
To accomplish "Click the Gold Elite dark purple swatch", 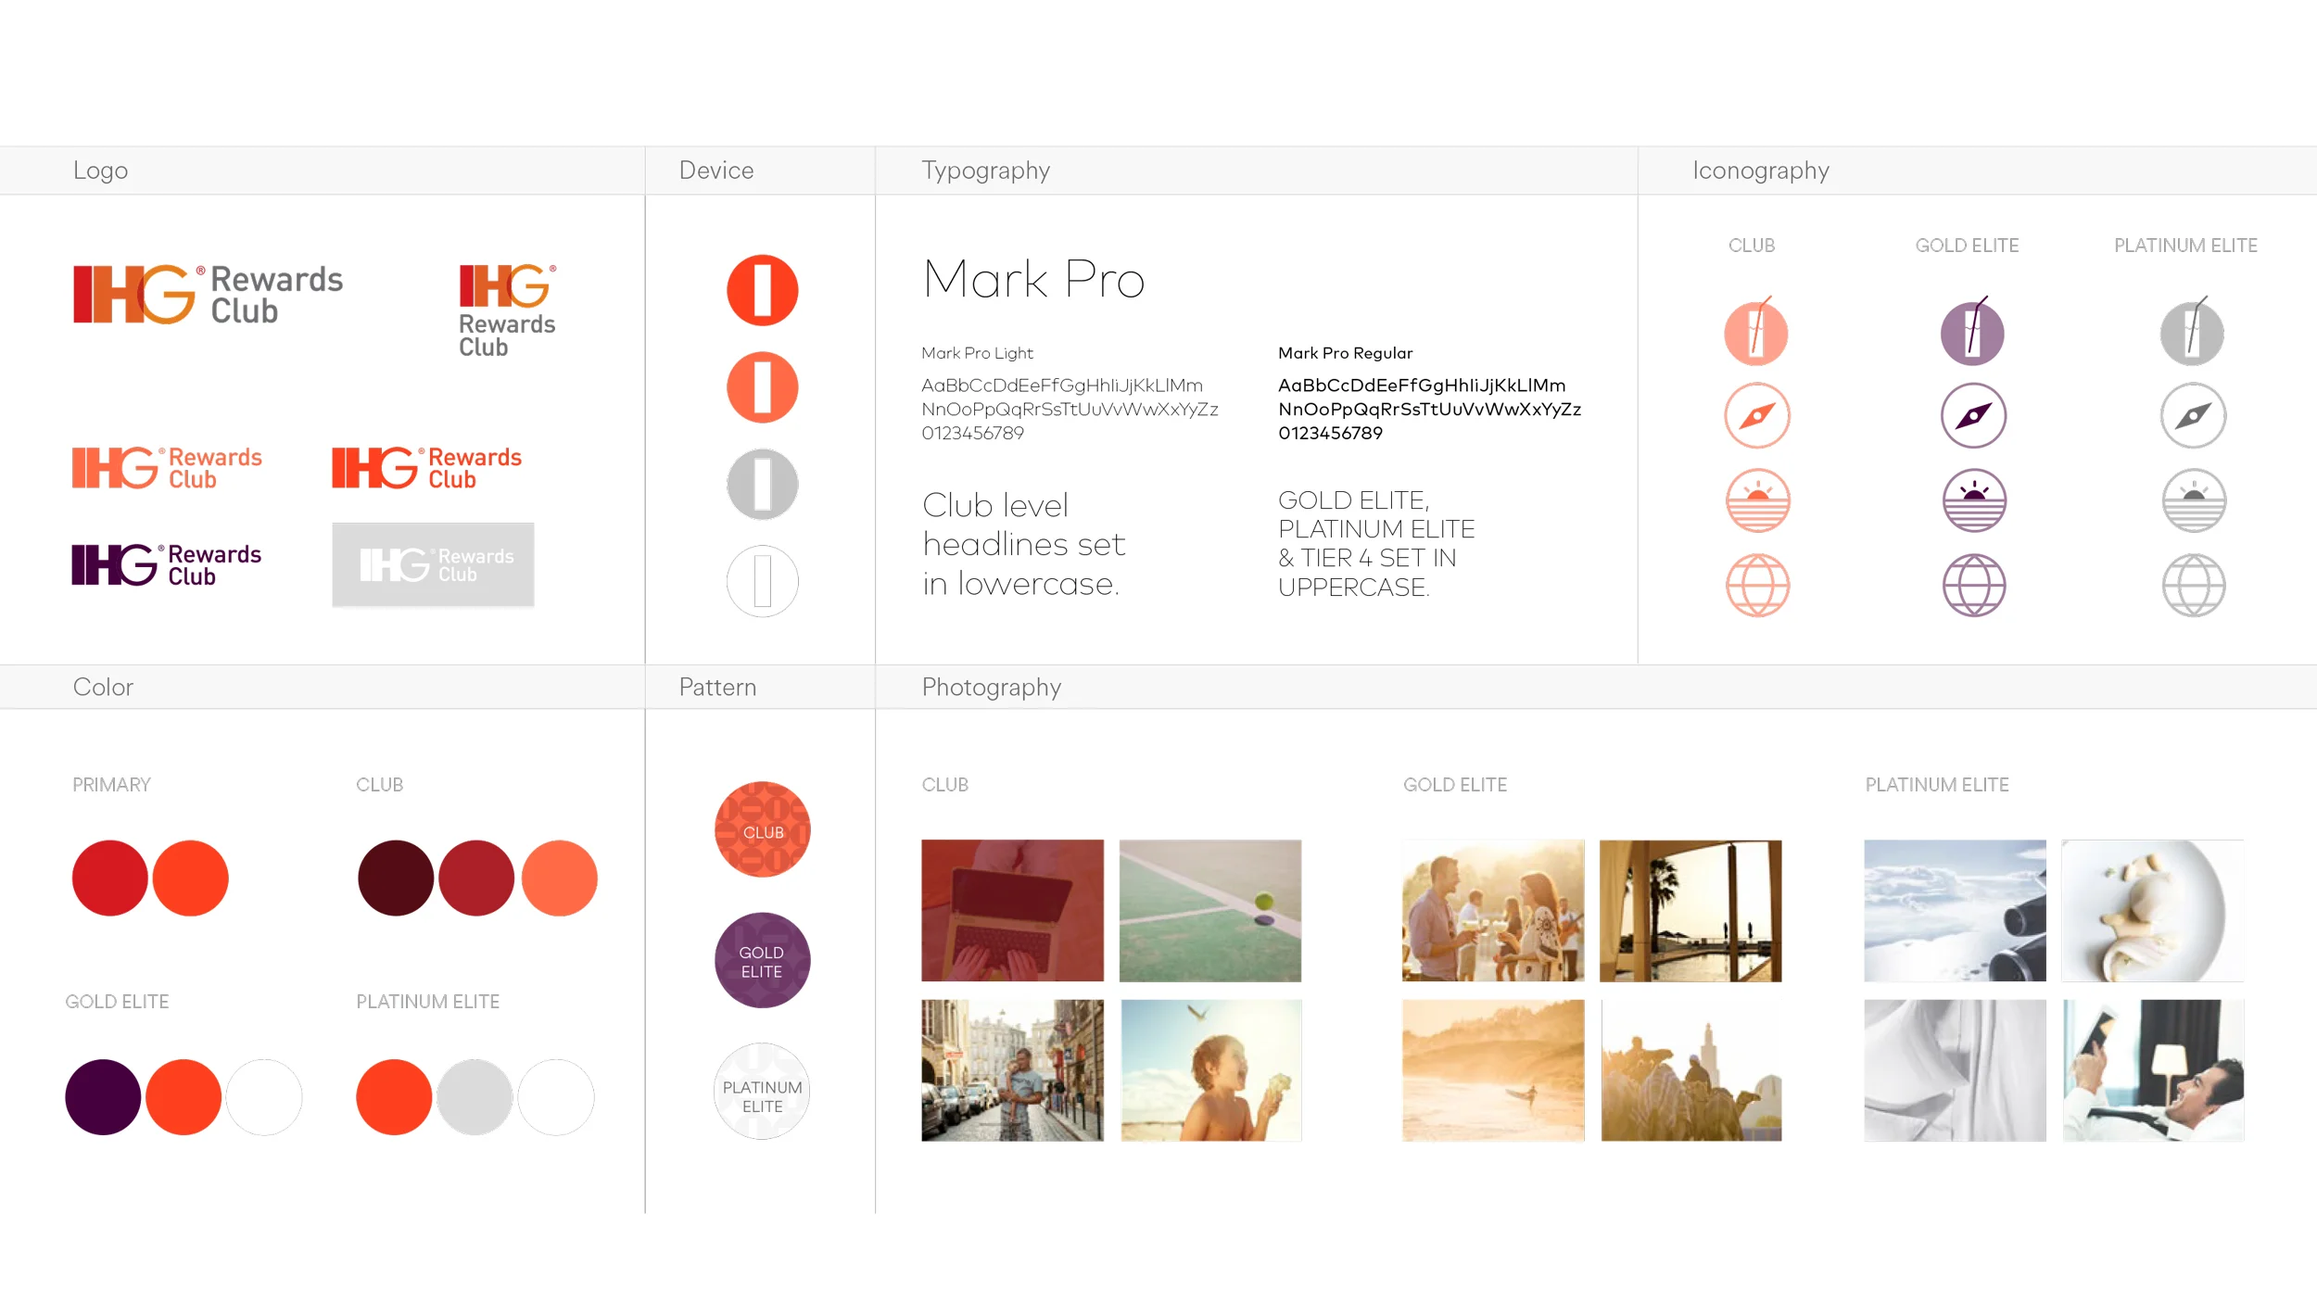I will pos(103,1097).
